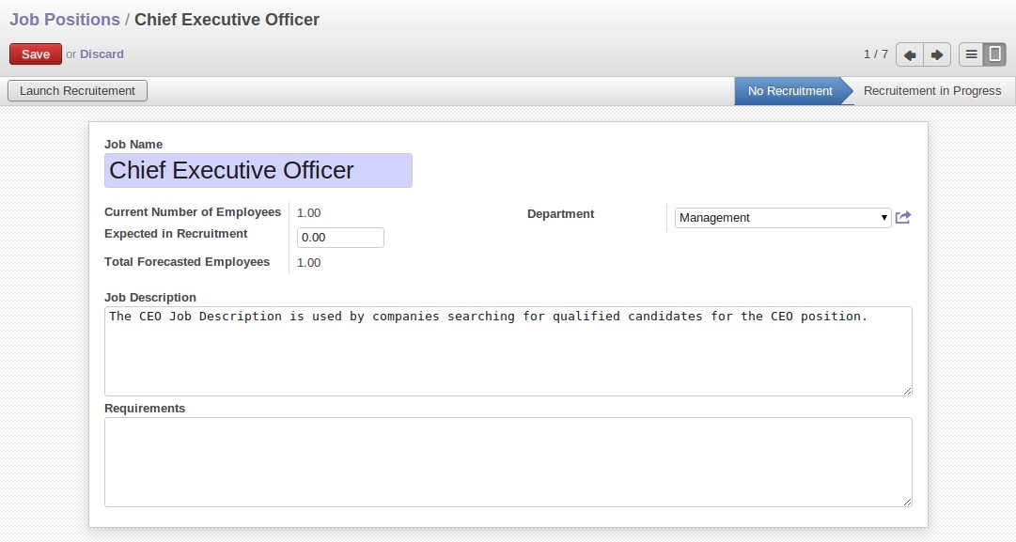
Task: Go to the previous job position record
Action: click(910, 54)
